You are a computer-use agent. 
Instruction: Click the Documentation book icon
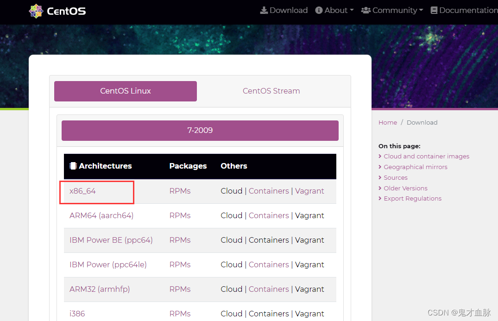pyautogui.click(x=434, y=11)
